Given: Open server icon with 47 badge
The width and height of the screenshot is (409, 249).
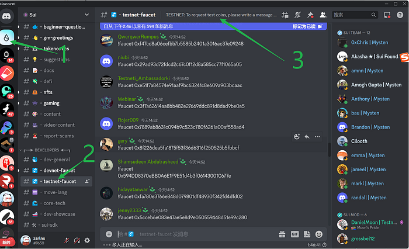Looking at the screenshot, I should coord(6,109).
